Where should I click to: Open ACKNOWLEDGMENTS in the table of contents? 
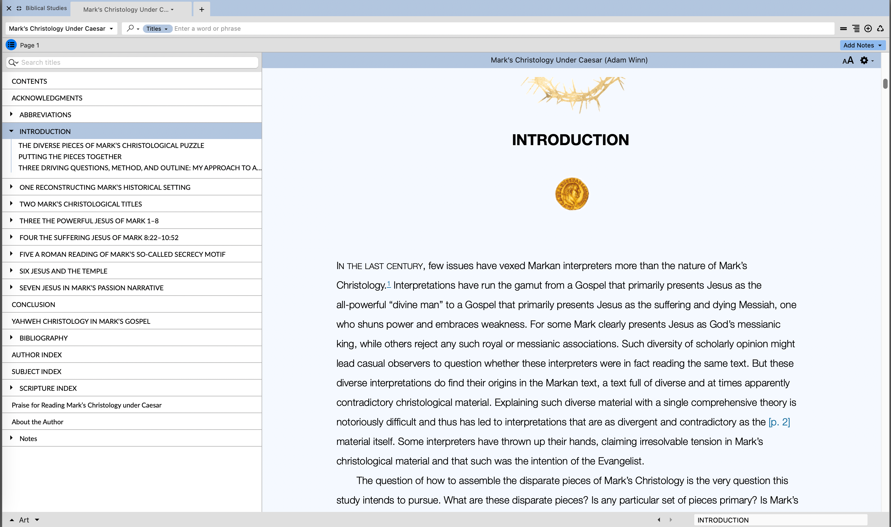132,98
